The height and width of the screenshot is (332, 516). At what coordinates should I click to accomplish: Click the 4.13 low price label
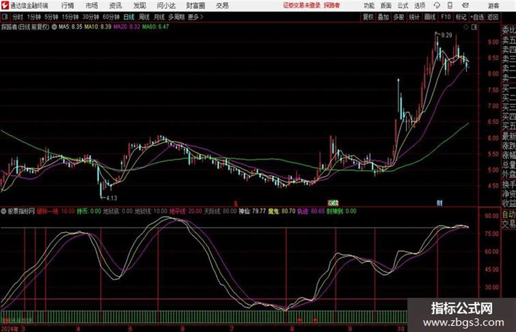point(111,198)
